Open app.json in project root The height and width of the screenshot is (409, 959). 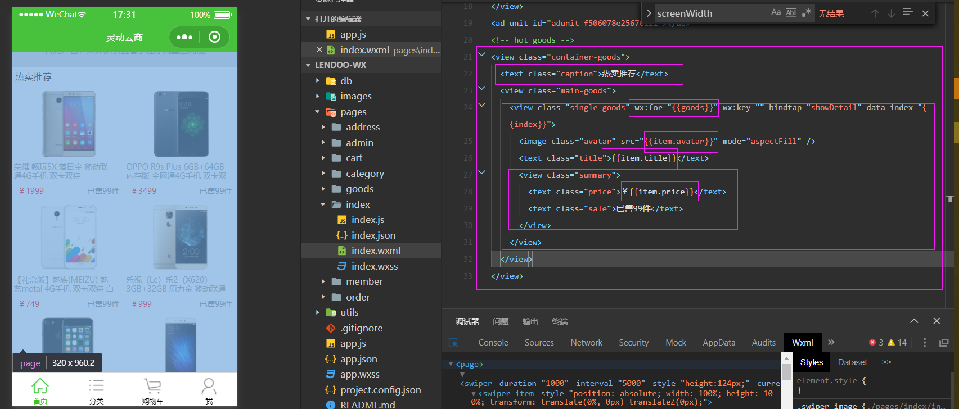358,359
